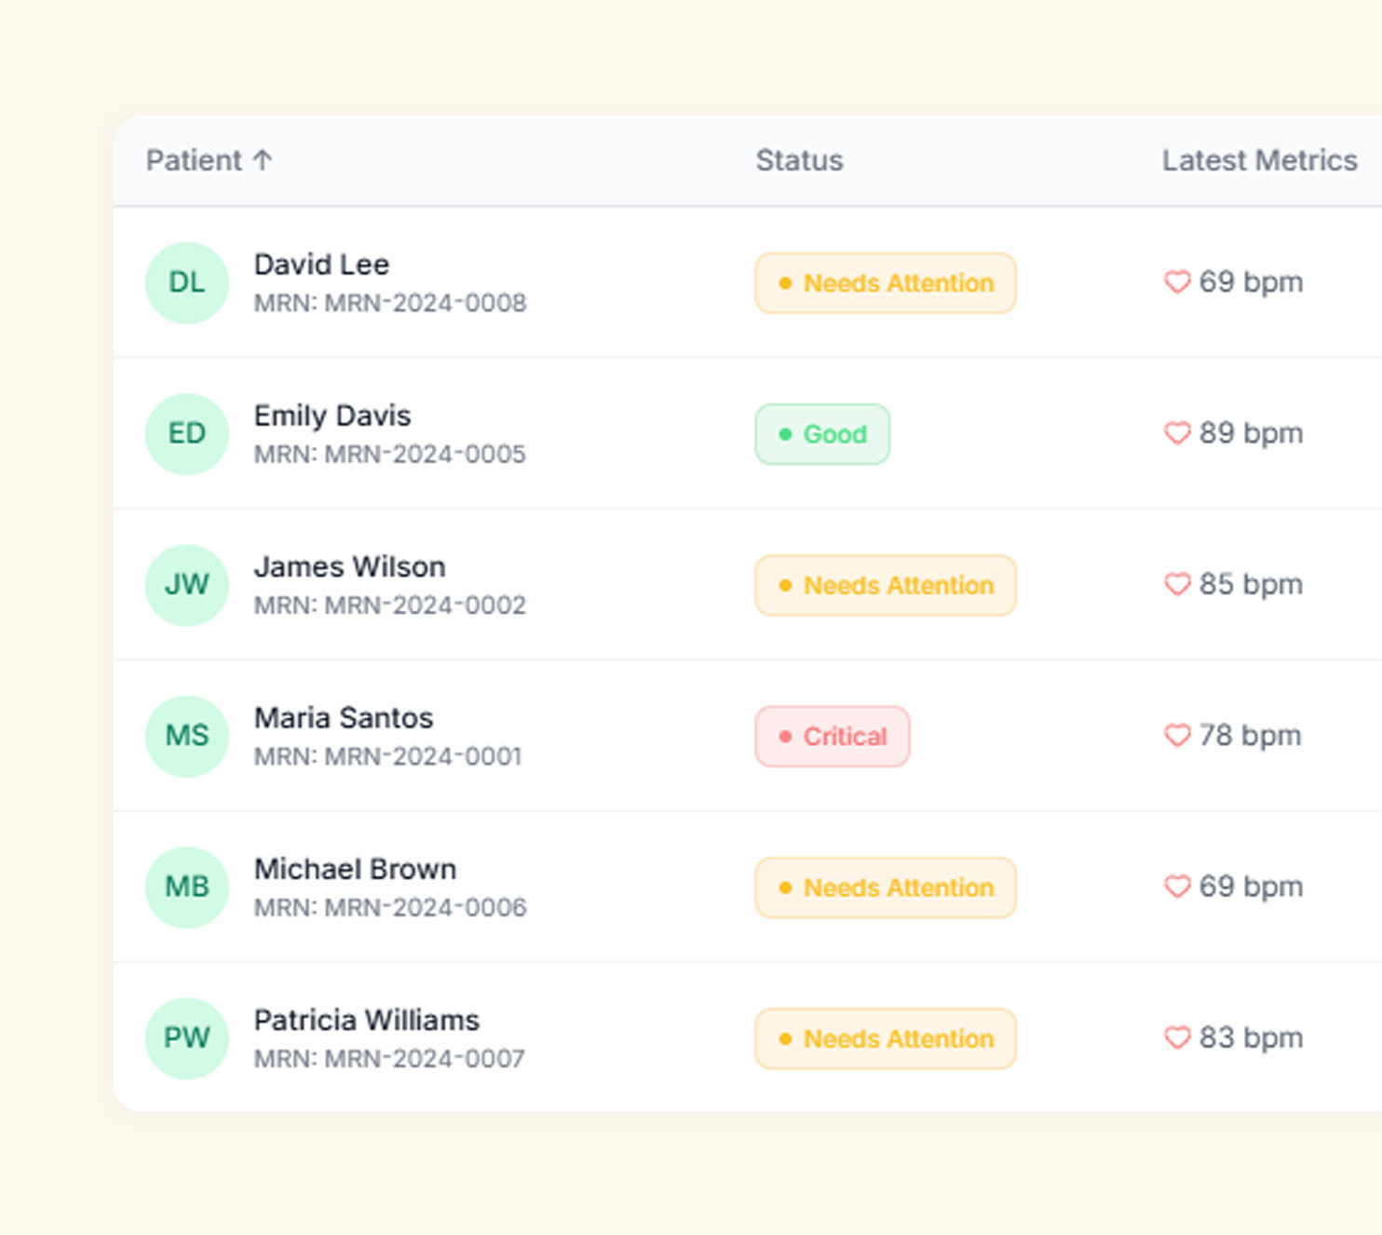Click the heart icon on Maria Santos's row
The height and width of the screenshot is (1235, 1382).
[1177, 736]
